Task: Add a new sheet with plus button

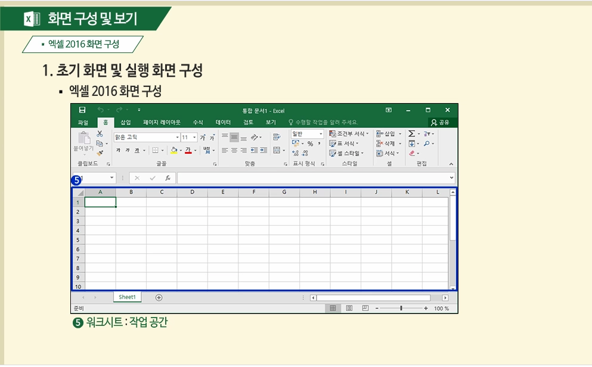Action: (159, 298)
